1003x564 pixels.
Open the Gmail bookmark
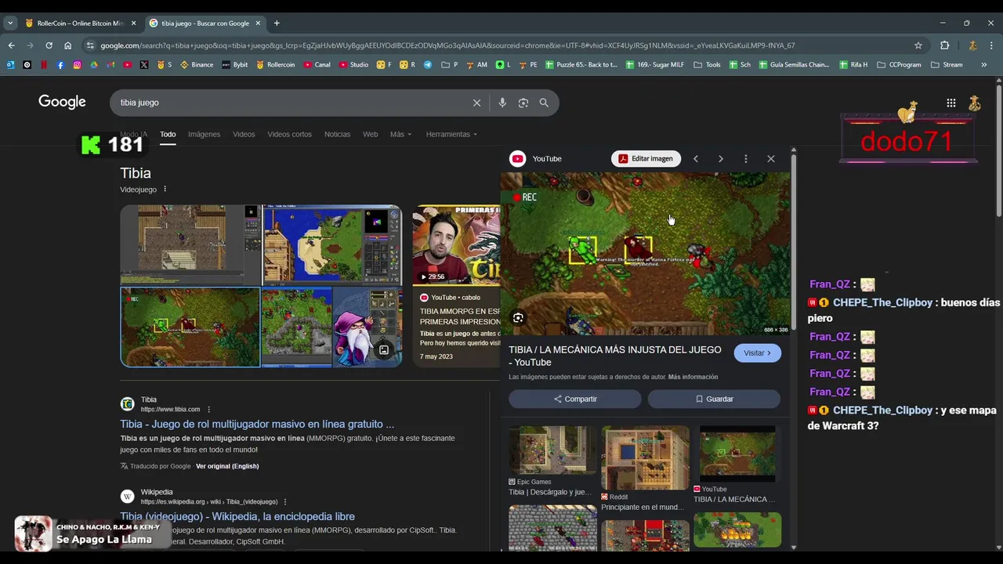click(x=110, y=65)
